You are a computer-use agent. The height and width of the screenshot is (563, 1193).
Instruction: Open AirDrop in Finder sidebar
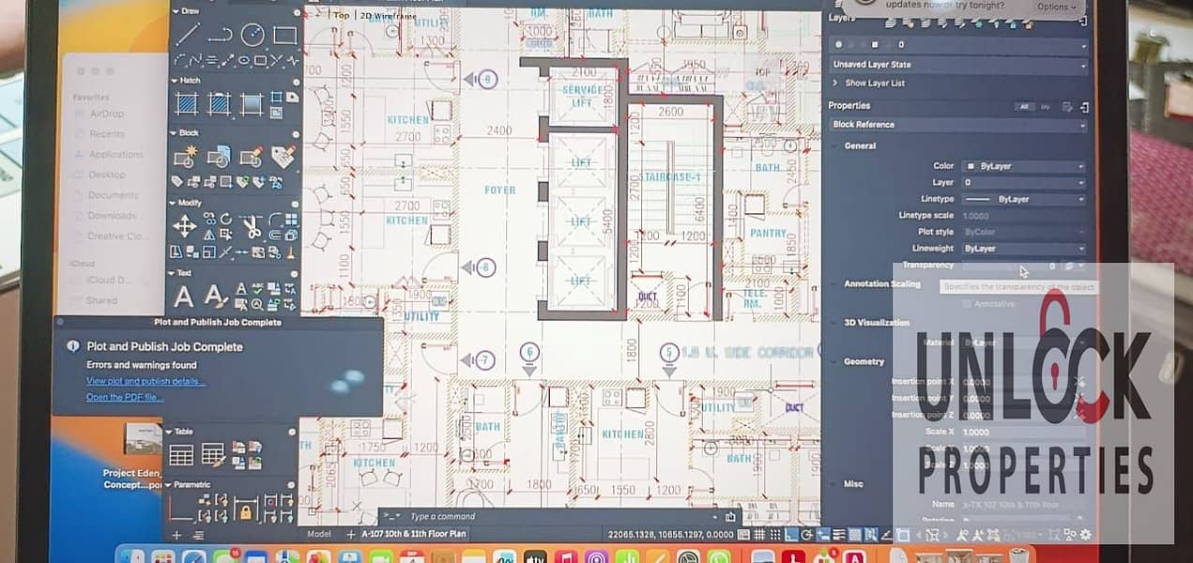105,114
